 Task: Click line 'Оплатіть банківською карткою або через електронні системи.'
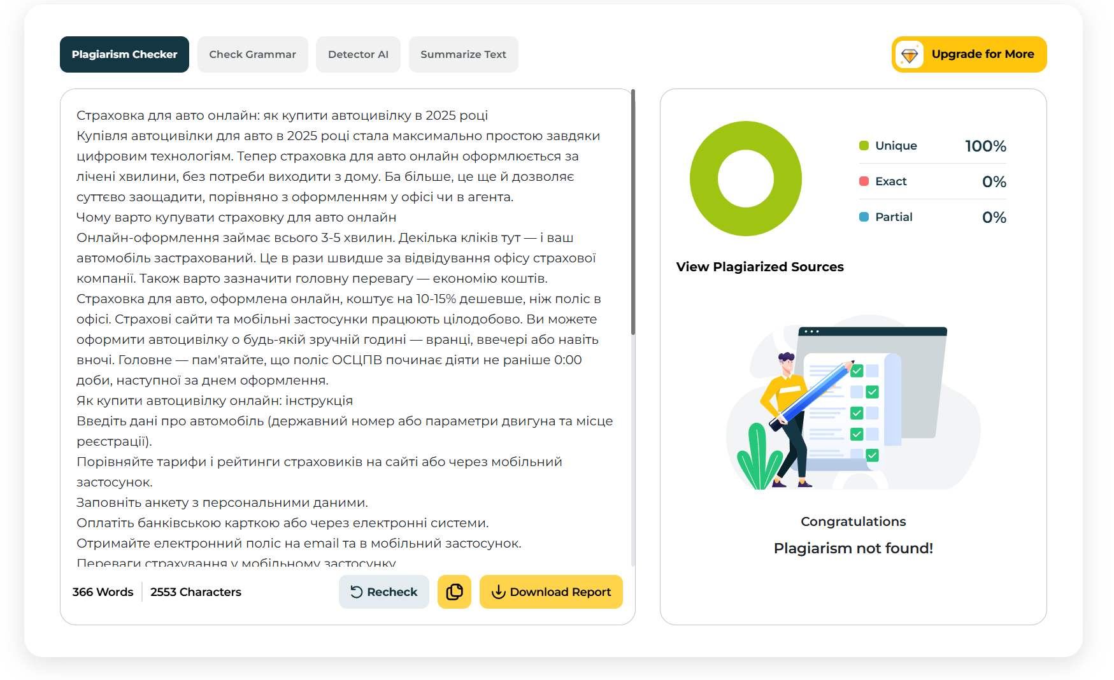point(283,523)
